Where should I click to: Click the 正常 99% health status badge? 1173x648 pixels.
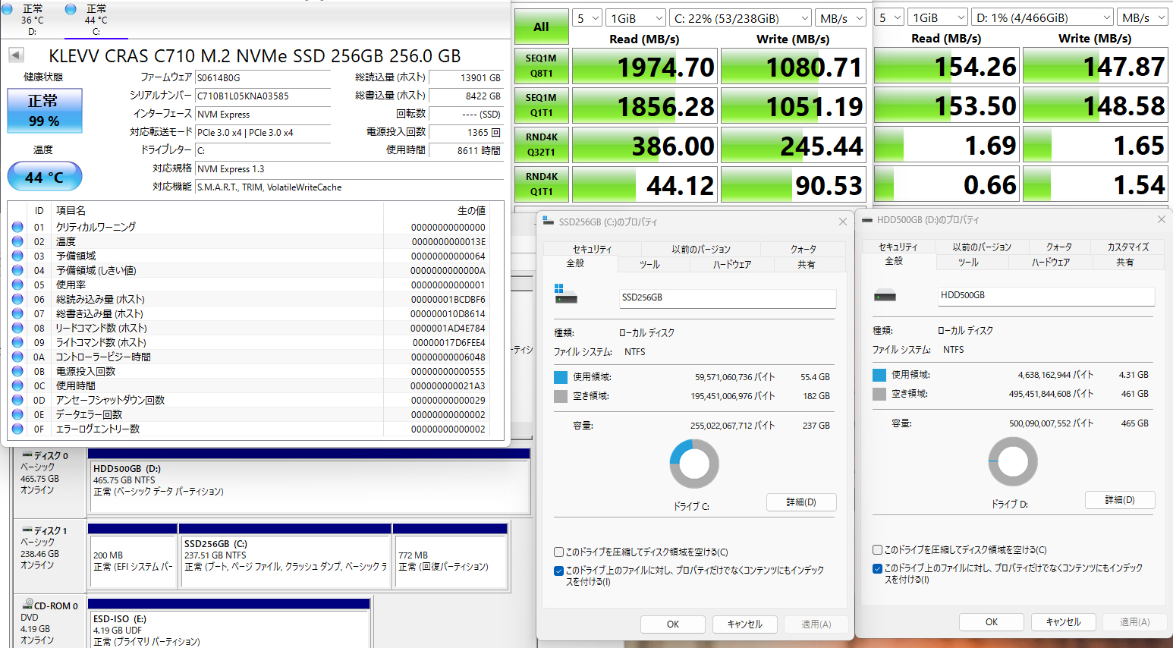tap(44, 111)
